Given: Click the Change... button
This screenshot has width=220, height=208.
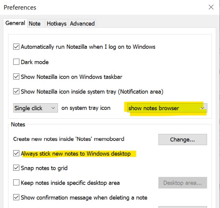Looking at the screenshot, I should [x=182, y=140].
